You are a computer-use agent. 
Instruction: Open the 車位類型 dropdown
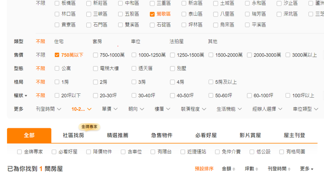[305, 109]
